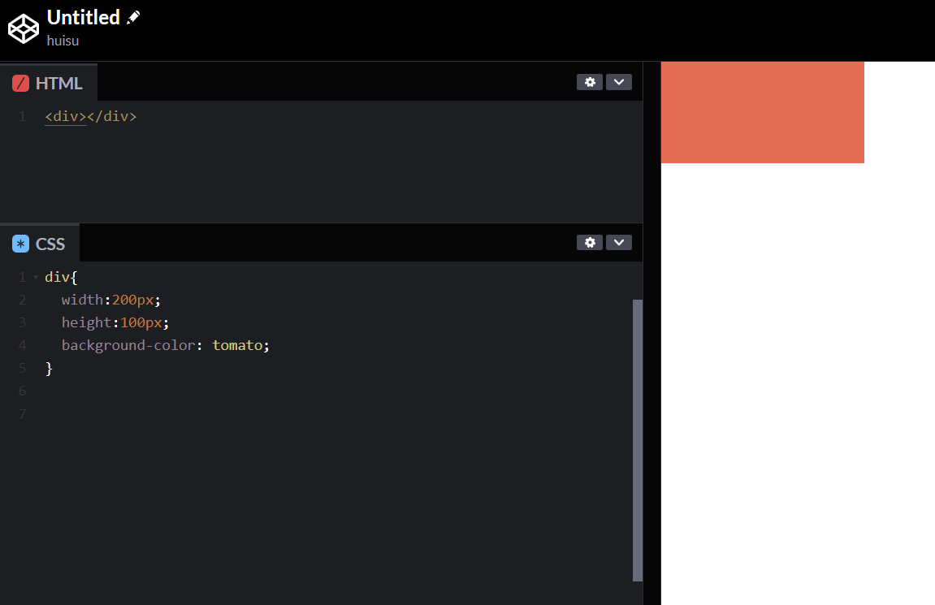Click line number 6 in CSS gutter

22,391
